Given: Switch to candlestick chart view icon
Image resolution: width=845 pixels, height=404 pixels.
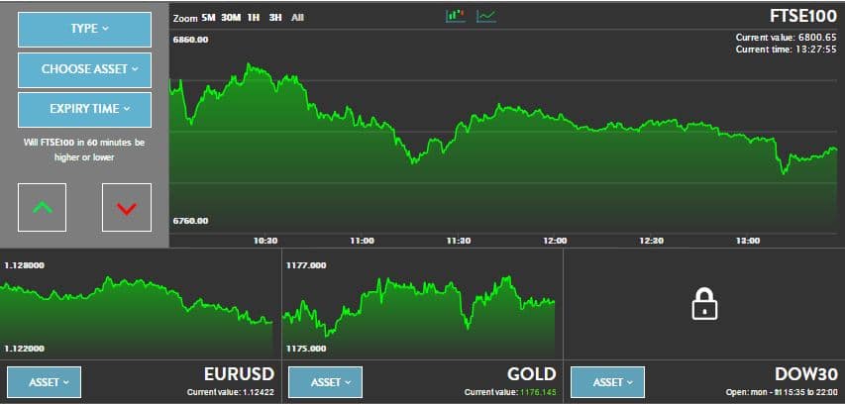Looking at the screenshot, I should pos(456,16).
